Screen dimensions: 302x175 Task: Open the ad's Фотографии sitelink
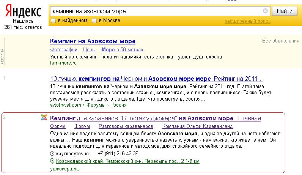(64, 49)
